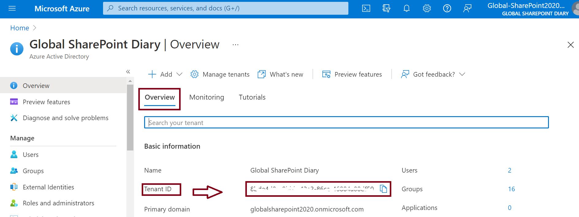Click the External Identities icon in sidebar
Image resolution: width=579 pixels, height=217 pixels.
14,187
